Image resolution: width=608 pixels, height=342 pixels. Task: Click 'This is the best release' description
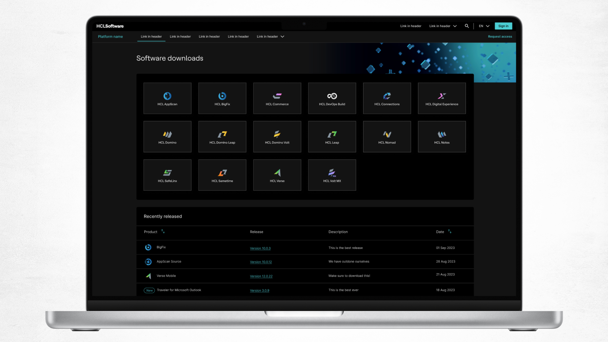pyautogui.click(x=345, y=248)
